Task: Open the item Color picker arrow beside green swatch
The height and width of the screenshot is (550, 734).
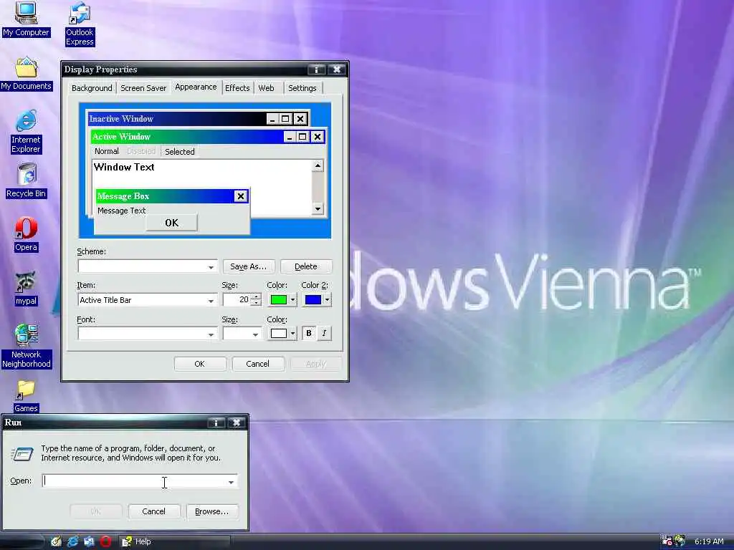Action: point(293,300)
